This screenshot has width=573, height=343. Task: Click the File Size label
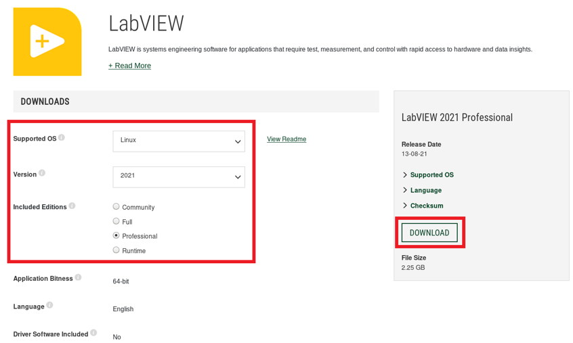click(x=414, y=258)
